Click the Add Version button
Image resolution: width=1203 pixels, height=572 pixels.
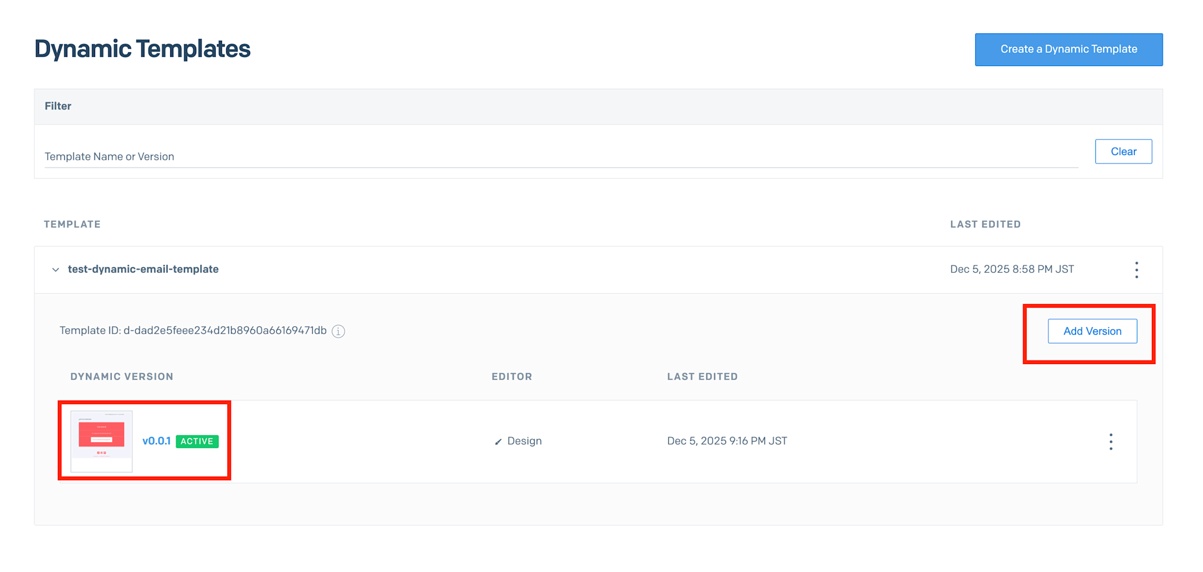(x=1092, y=331)
